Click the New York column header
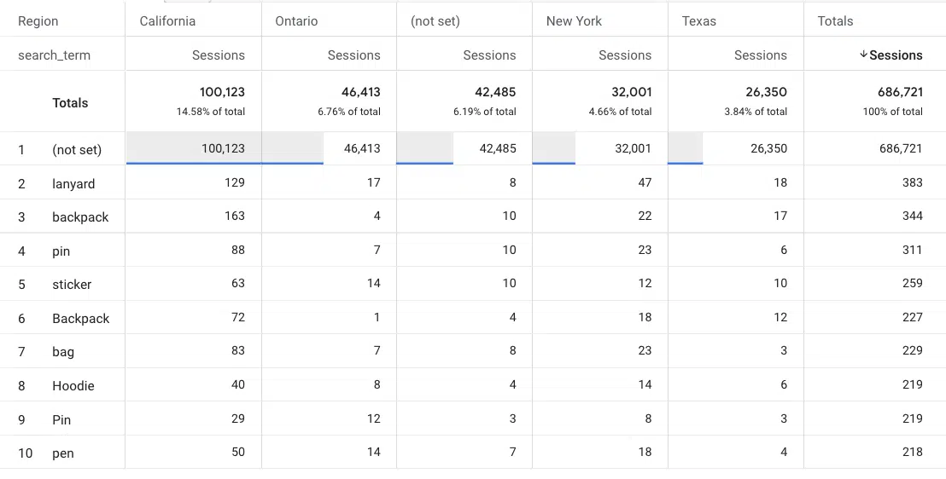Screen dimensions: 946x479 tap(574, 21)
